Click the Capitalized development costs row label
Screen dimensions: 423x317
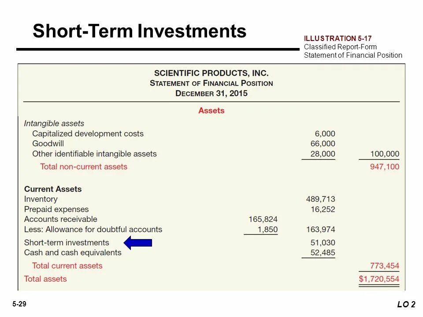(88, 134)
